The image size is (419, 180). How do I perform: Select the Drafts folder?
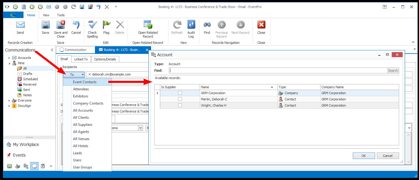[x=28, y=74]
